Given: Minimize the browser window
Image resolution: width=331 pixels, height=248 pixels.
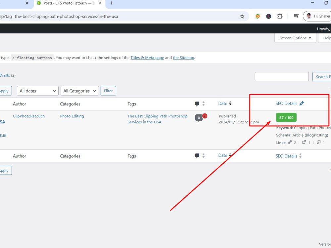Looking at the screenshot, I should [x=312, y=3].
